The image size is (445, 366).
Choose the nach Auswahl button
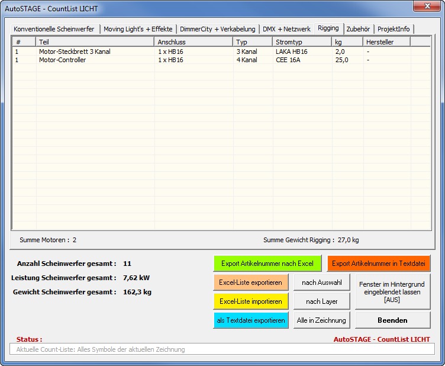[x=322, y=282]
